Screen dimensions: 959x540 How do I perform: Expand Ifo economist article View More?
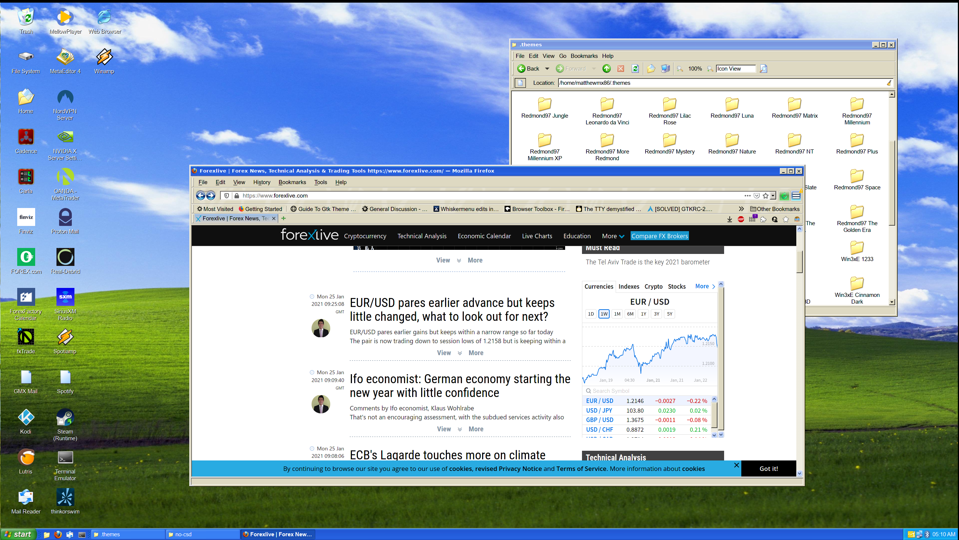pos(460,429)
